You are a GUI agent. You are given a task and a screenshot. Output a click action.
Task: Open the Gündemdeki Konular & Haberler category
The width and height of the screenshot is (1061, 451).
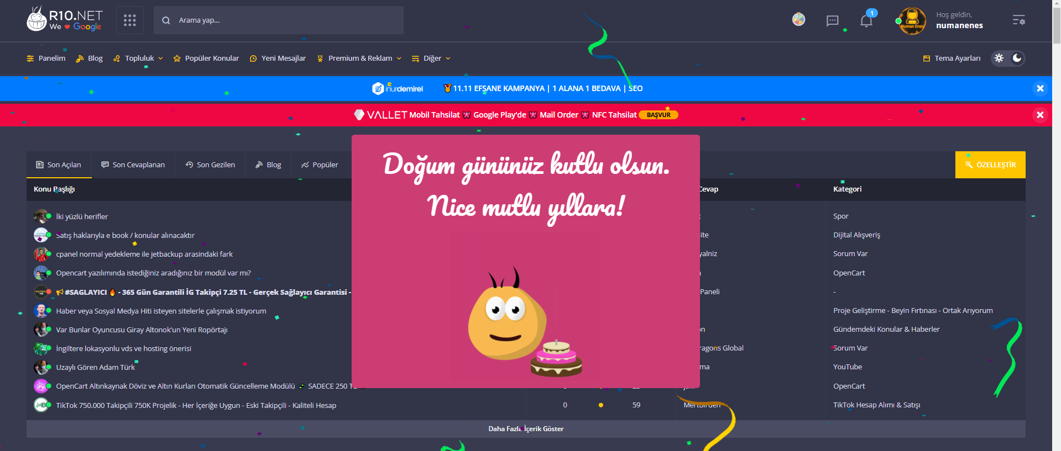886,329
